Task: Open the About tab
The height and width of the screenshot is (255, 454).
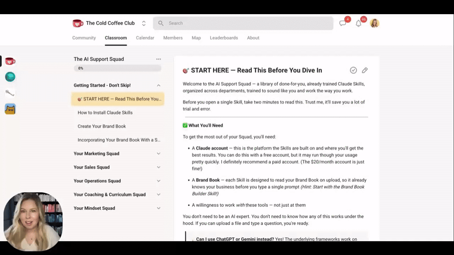Action: coord(253,38)
